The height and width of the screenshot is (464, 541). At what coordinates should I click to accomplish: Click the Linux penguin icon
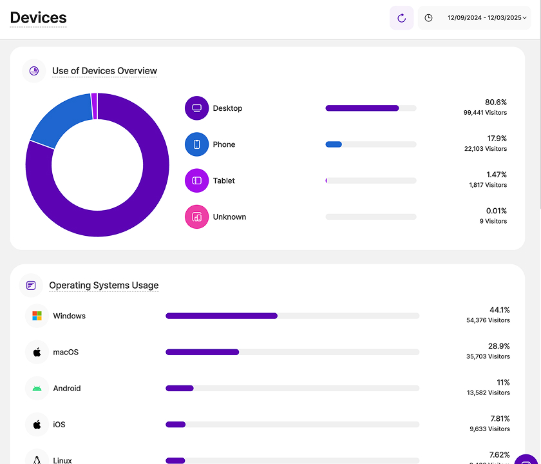pos(37,460)
